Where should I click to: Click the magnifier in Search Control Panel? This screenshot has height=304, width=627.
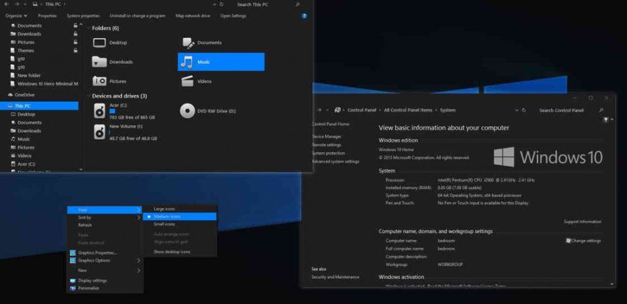coord(601,110)
